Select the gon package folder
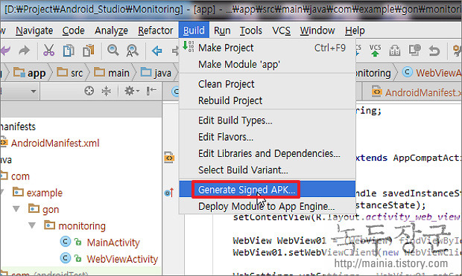The width and height of the screenshot is (462, 276). [44, 209]
